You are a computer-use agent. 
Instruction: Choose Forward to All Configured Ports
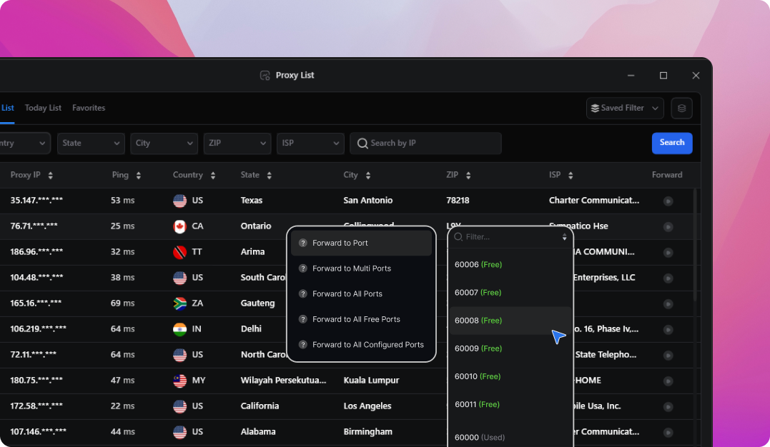coord(362,345)
